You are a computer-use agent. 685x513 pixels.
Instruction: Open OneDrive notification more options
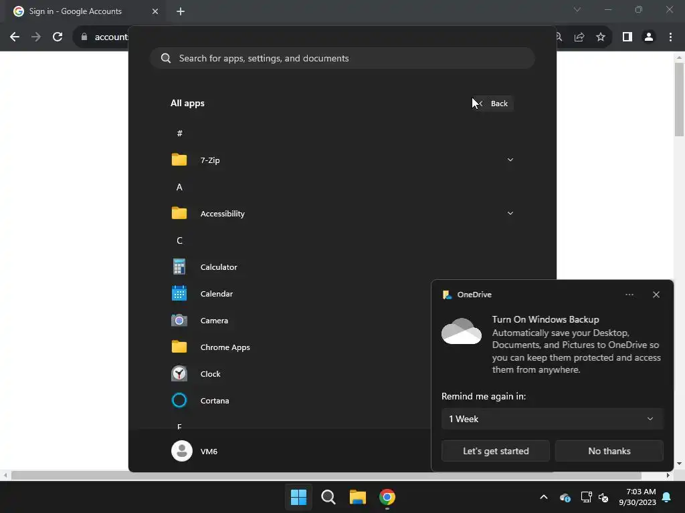click(629, 295)
